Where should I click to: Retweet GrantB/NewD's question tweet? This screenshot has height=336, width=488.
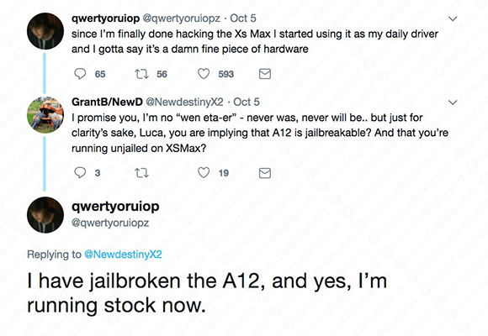[141, 173]
